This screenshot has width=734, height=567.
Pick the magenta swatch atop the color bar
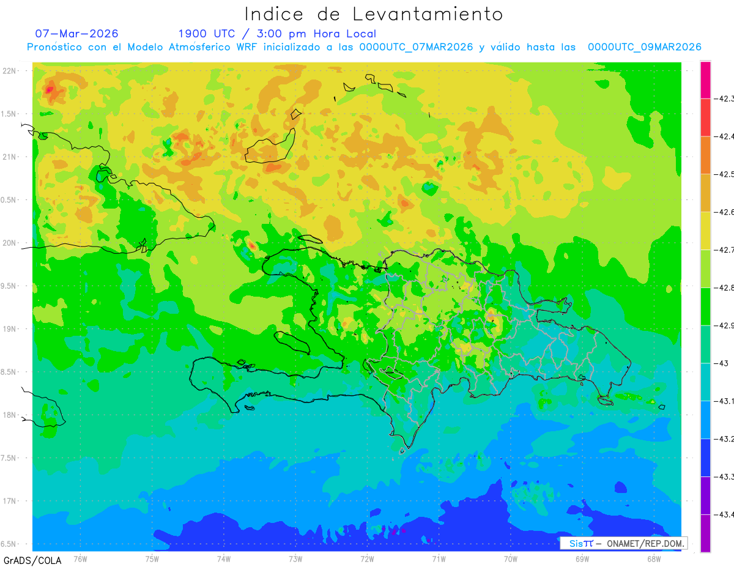click(705, 80)
